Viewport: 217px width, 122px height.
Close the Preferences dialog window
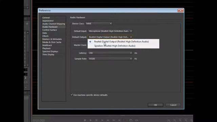[181, 11]
